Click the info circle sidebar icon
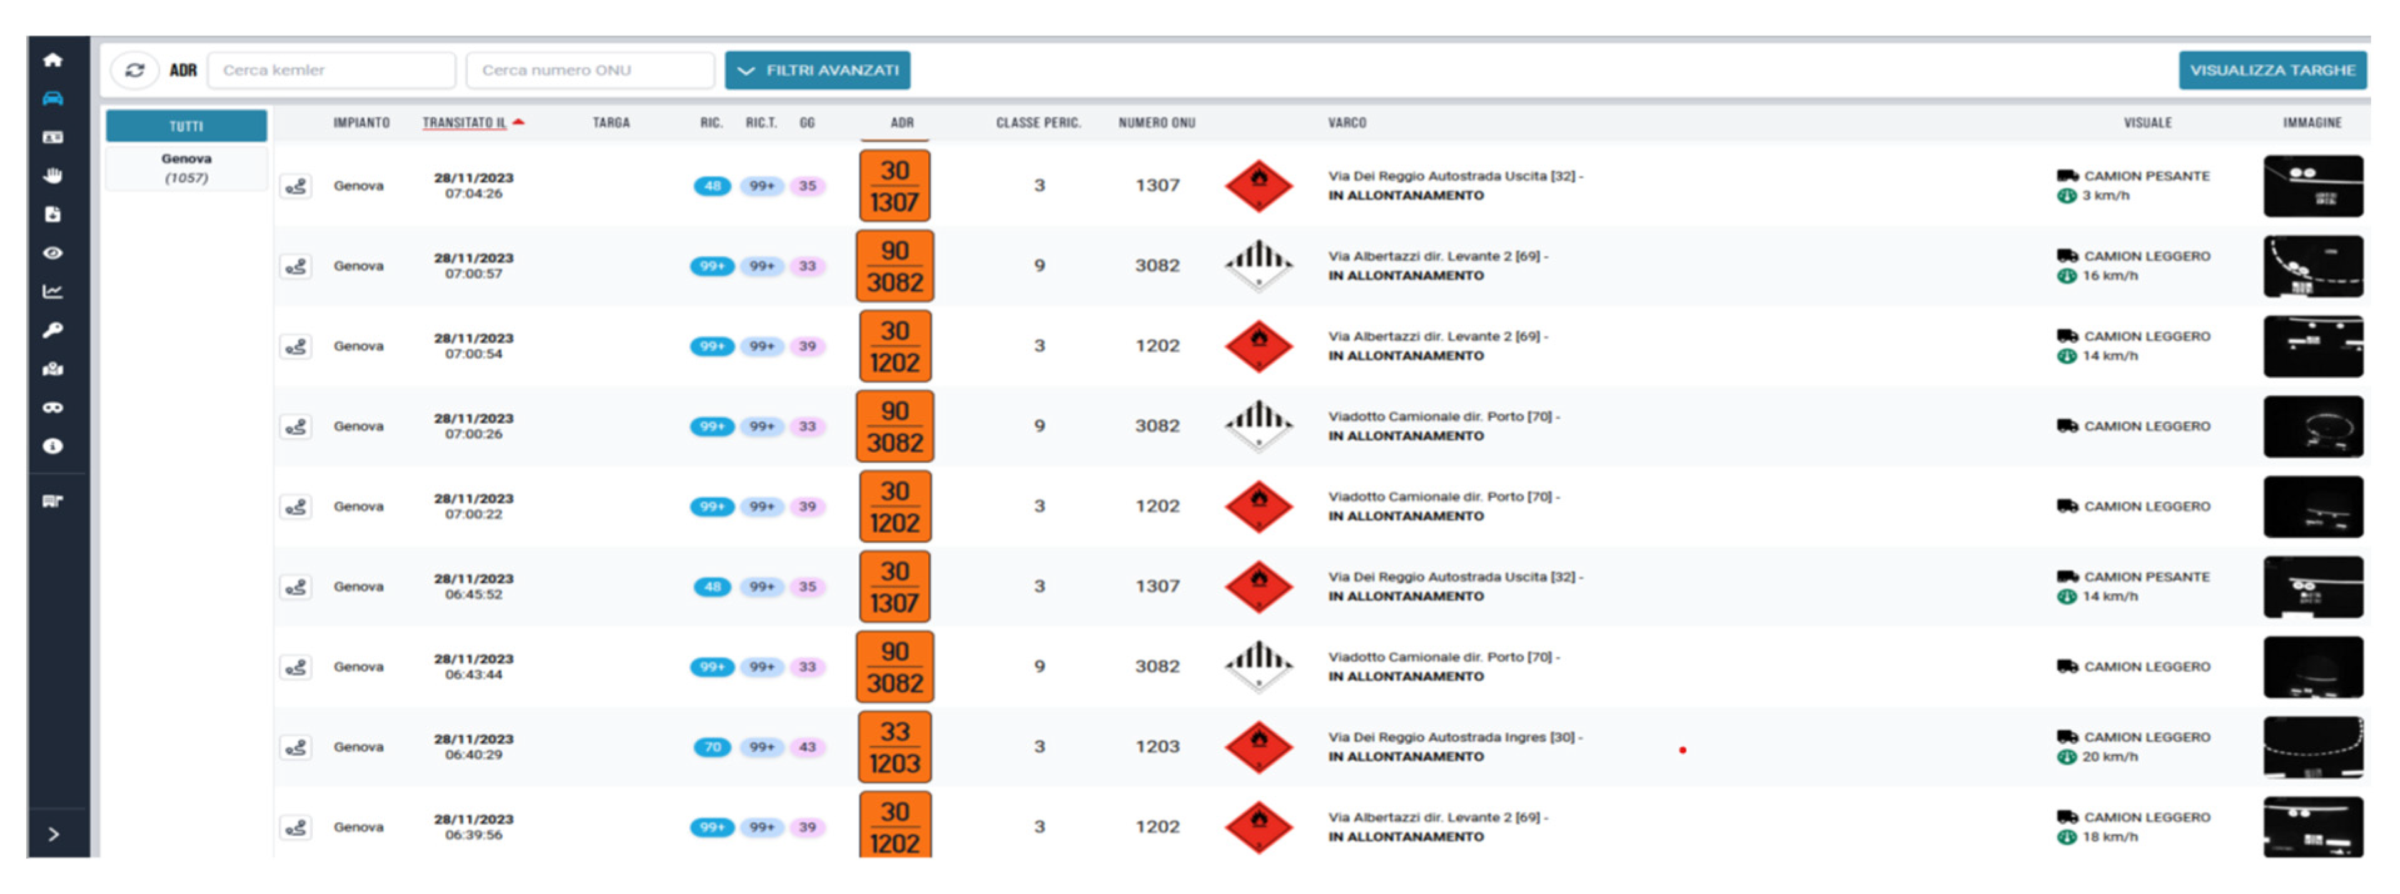 click(x=53, y=447)
